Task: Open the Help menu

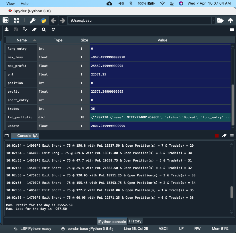Action: tap(25, 3)
